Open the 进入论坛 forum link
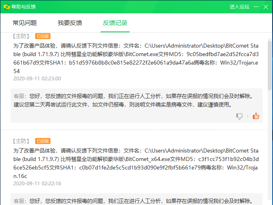The image size is (273, 205). pyautogui.click(x=239, y=7)
